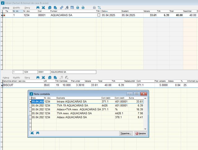This screenshot has width=198, height=150.
Task: Click Nota contabila window title icon
Action: coord(31,94)
